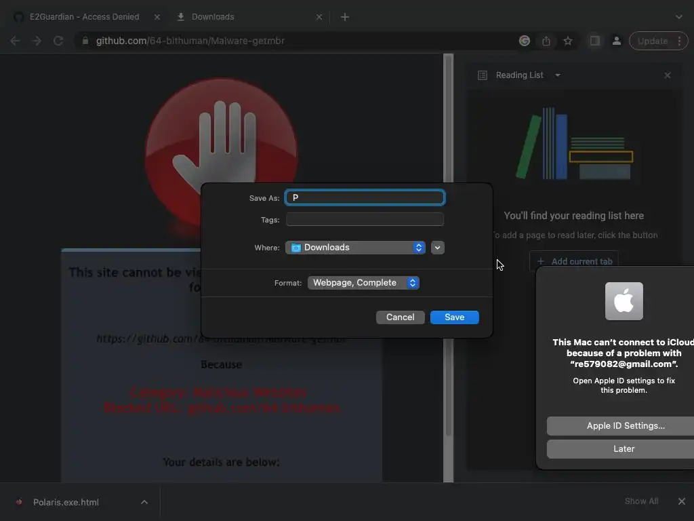Image resolution: width=694 pixels, height=521 pixels.
Task: Click the Tags input field
Action: tap(365, 219)
